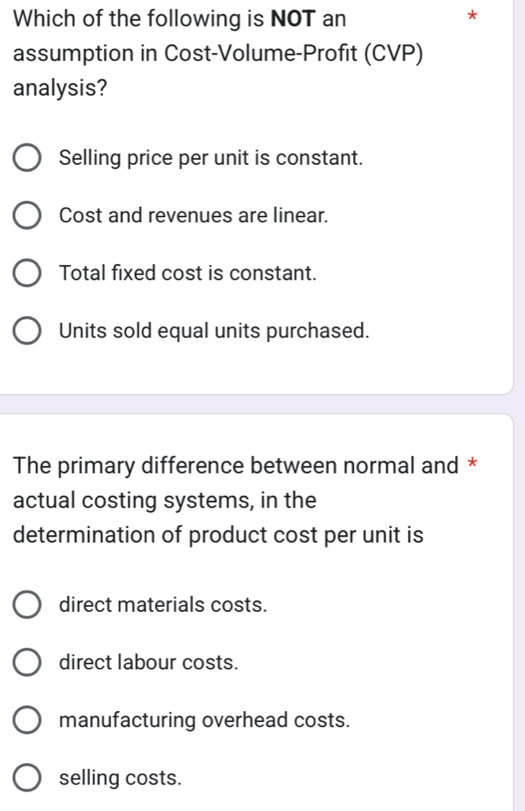Mark the 'Units sold equal units purchased' radio button
Screen dimensions: 525x811
point(28,332)
